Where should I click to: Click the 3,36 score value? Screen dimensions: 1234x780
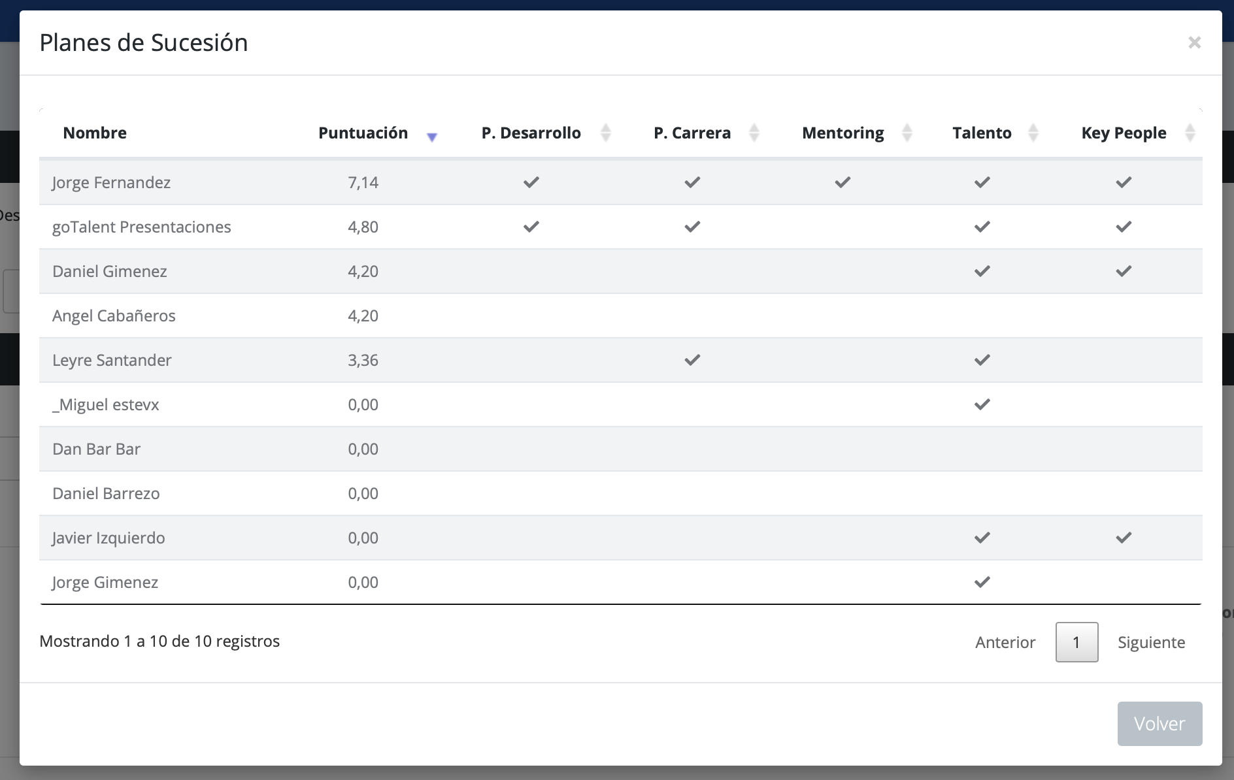[x=363, y=360]
